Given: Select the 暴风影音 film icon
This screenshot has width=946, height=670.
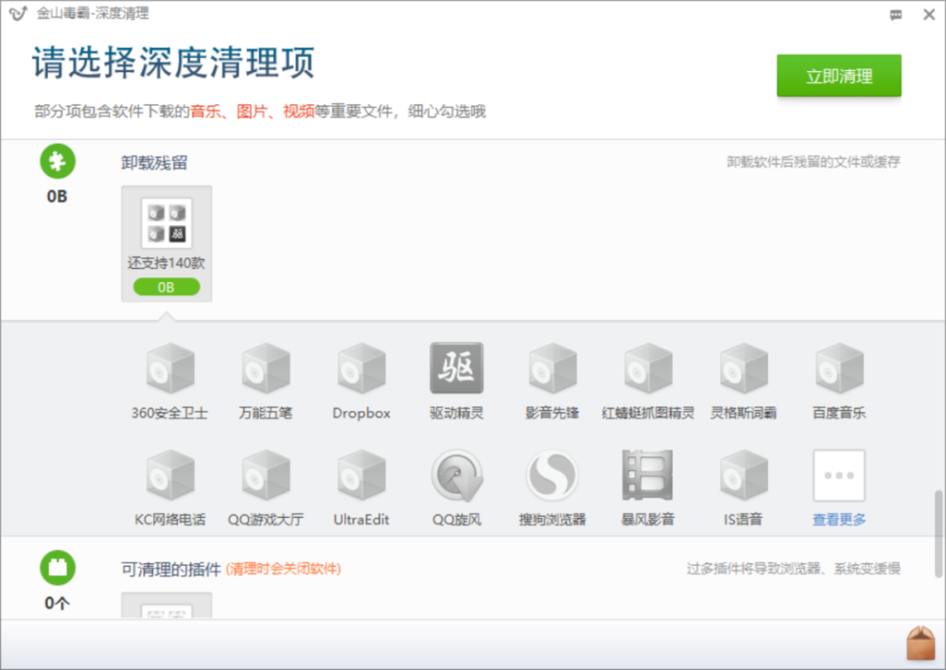Looking at the screenshot, I should tap(648, 475).
